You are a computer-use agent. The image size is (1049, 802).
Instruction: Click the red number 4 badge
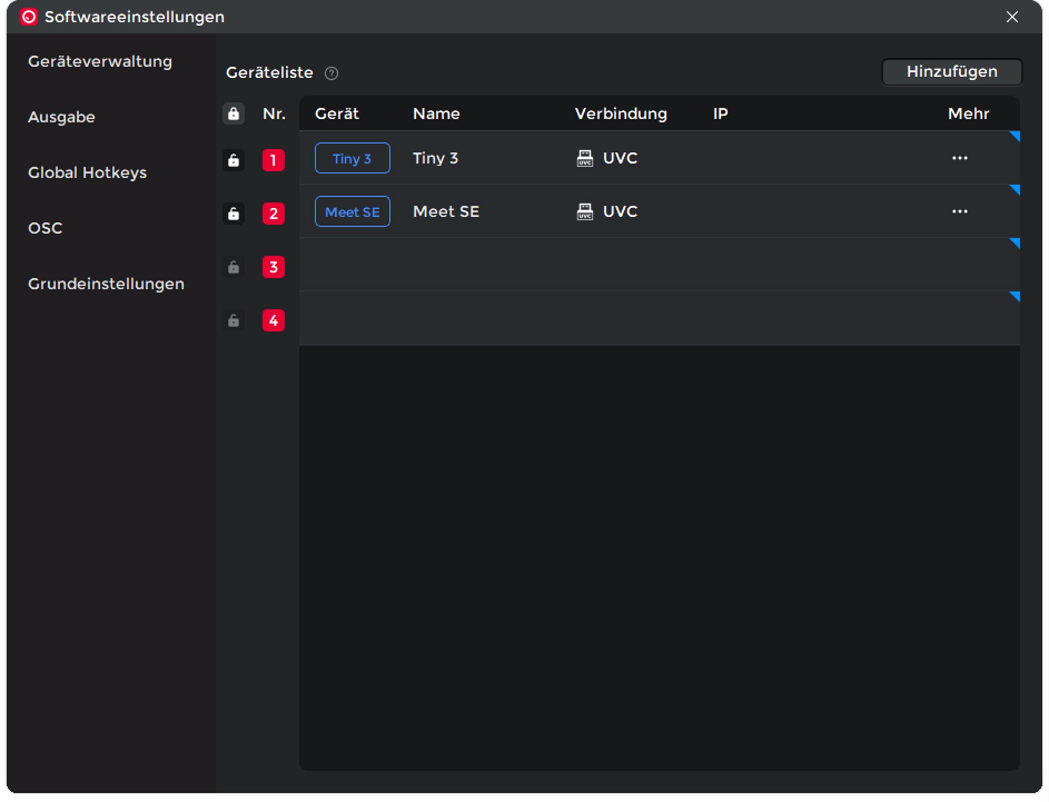point(273,320)
